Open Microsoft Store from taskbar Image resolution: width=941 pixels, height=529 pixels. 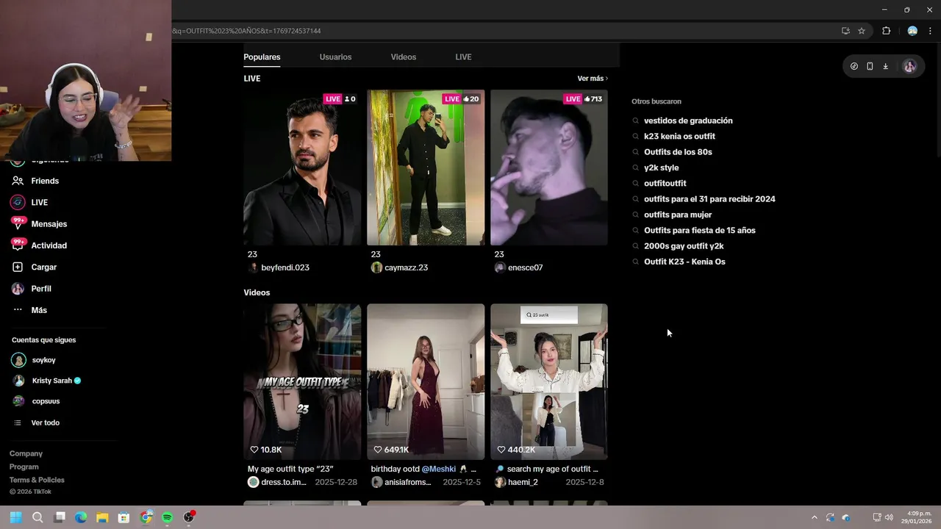(124, 517)
